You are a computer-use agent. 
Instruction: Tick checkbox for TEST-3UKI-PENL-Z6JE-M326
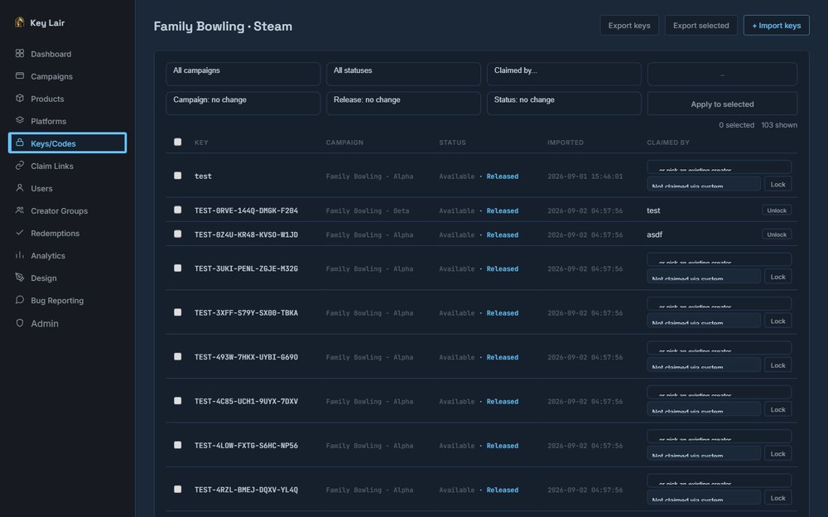tap(177, 268)
